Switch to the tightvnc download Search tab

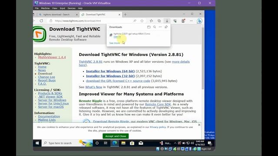click(x=56, y=14)
